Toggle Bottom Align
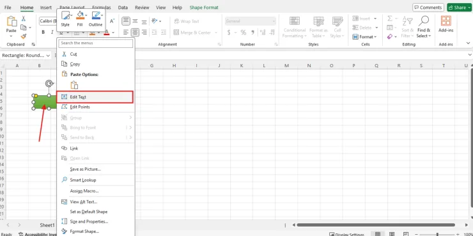 [x=144, y=21]
